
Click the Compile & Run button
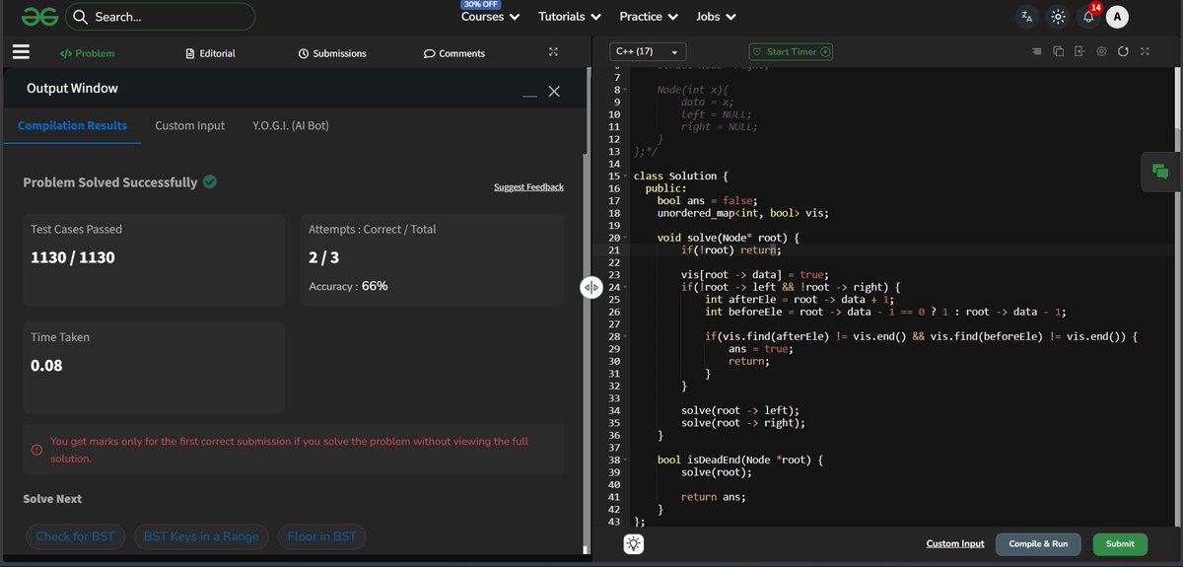pyautogui.click(x=1038, y=543)
